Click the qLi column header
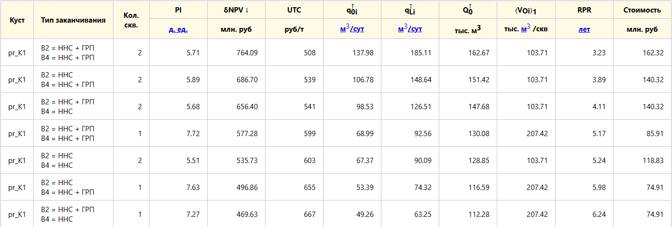The width and height of the screenshot is (672, 227). 410,10
